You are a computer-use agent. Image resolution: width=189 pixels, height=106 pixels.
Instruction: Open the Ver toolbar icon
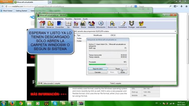point(68,24)
